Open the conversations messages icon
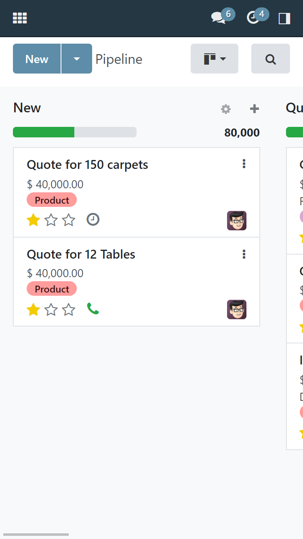The height and width of the screenshot is (539, 303). tap(218, 18)
